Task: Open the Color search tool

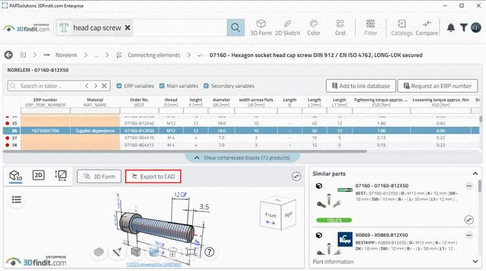Action: (314, 28)
